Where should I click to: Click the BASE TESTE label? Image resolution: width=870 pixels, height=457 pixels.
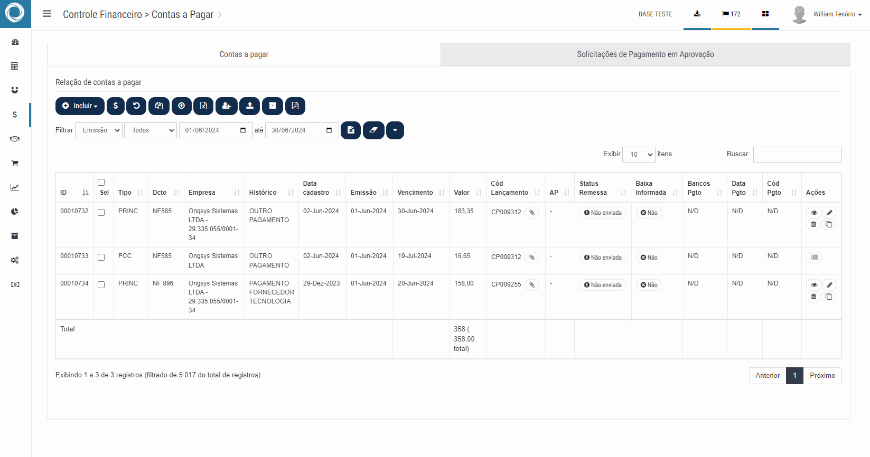click(x=655, y=14)
